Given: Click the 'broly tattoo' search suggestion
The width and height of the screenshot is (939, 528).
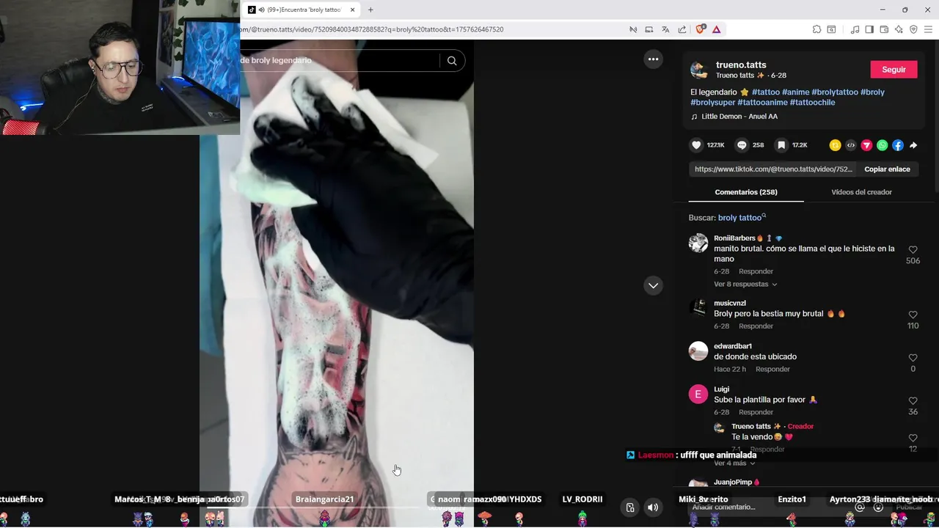Looking at the screenshot, I should pos(739,218).
